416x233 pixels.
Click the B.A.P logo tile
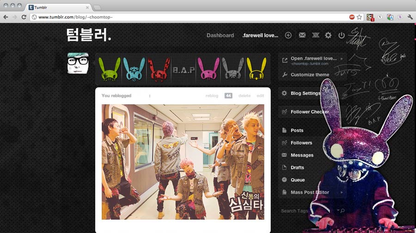point(184,69)
